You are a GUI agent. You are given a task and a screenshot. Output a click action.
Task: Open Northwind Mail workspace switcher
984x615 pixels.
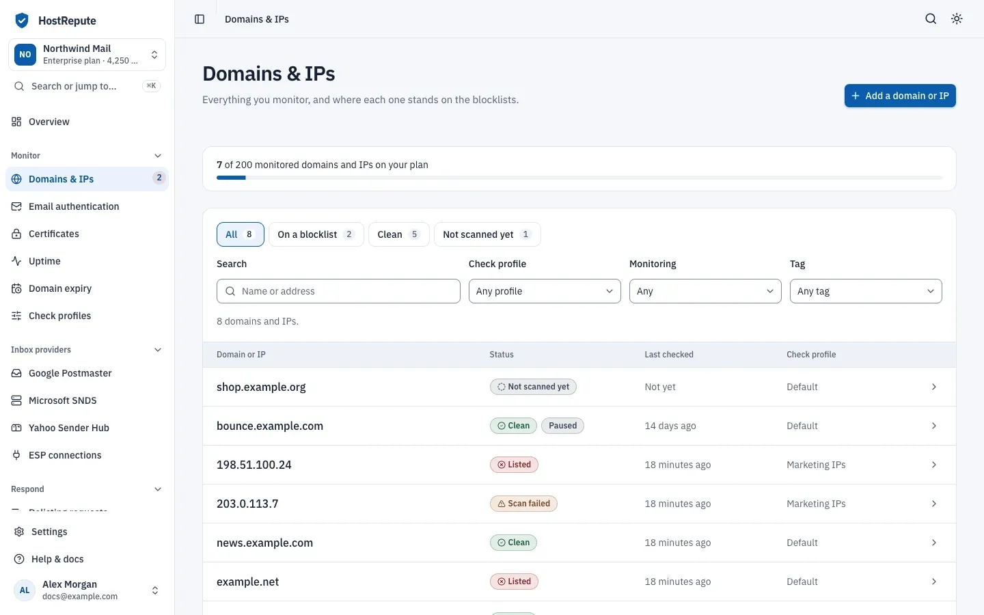coord(87,55)
